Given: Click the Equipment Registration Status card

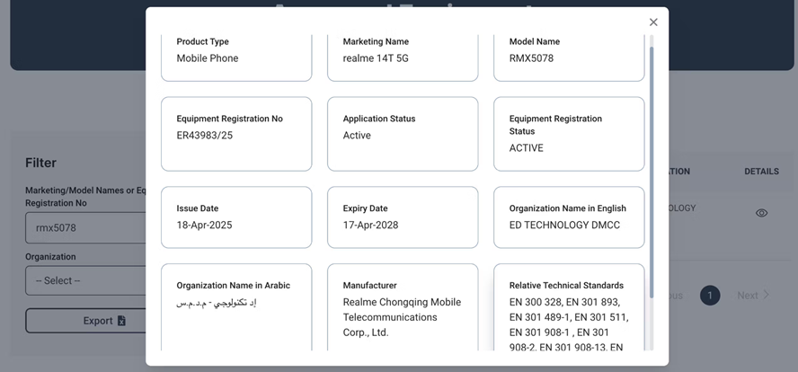Looking at the screenshot, I should [x=569, y=134].
